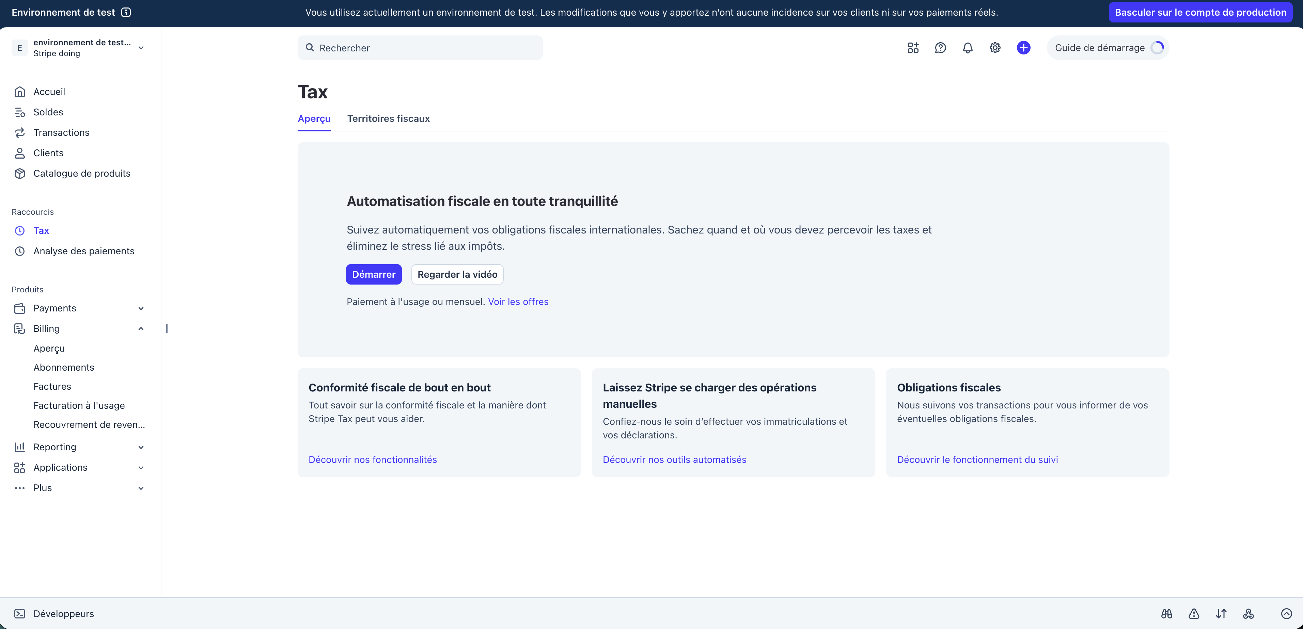Switch to the Territoires fiscaux tab
The height and width of the screenshot is (629, 1303).
389,119
